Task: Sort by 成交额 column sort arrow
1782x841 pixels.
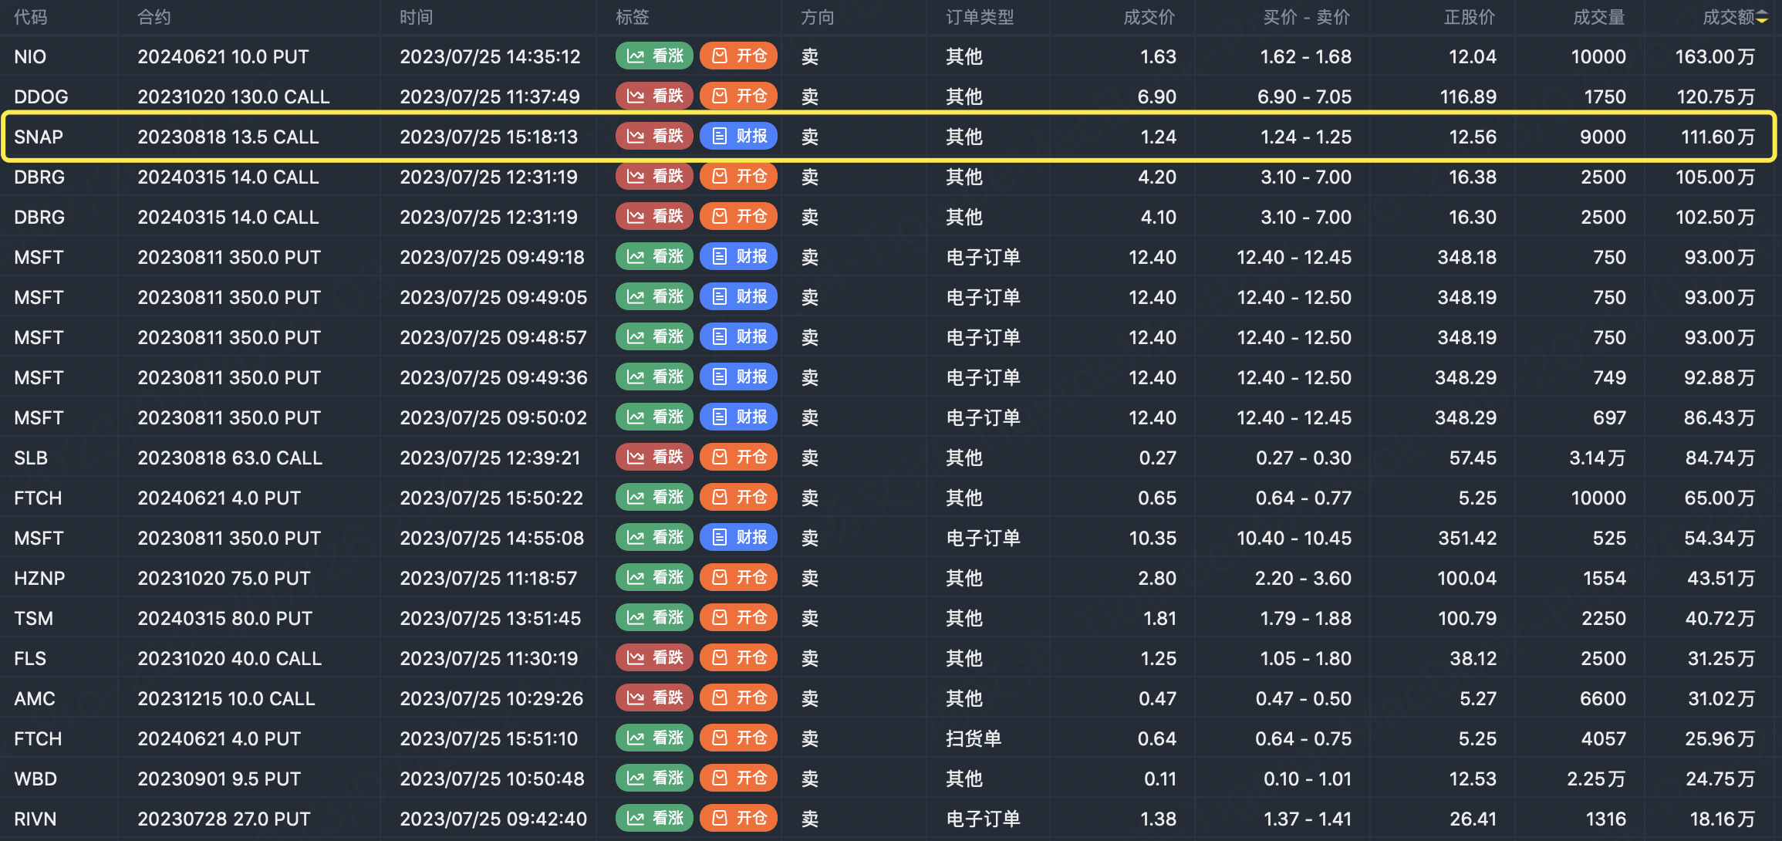Action: click(x=1762, y=18)
